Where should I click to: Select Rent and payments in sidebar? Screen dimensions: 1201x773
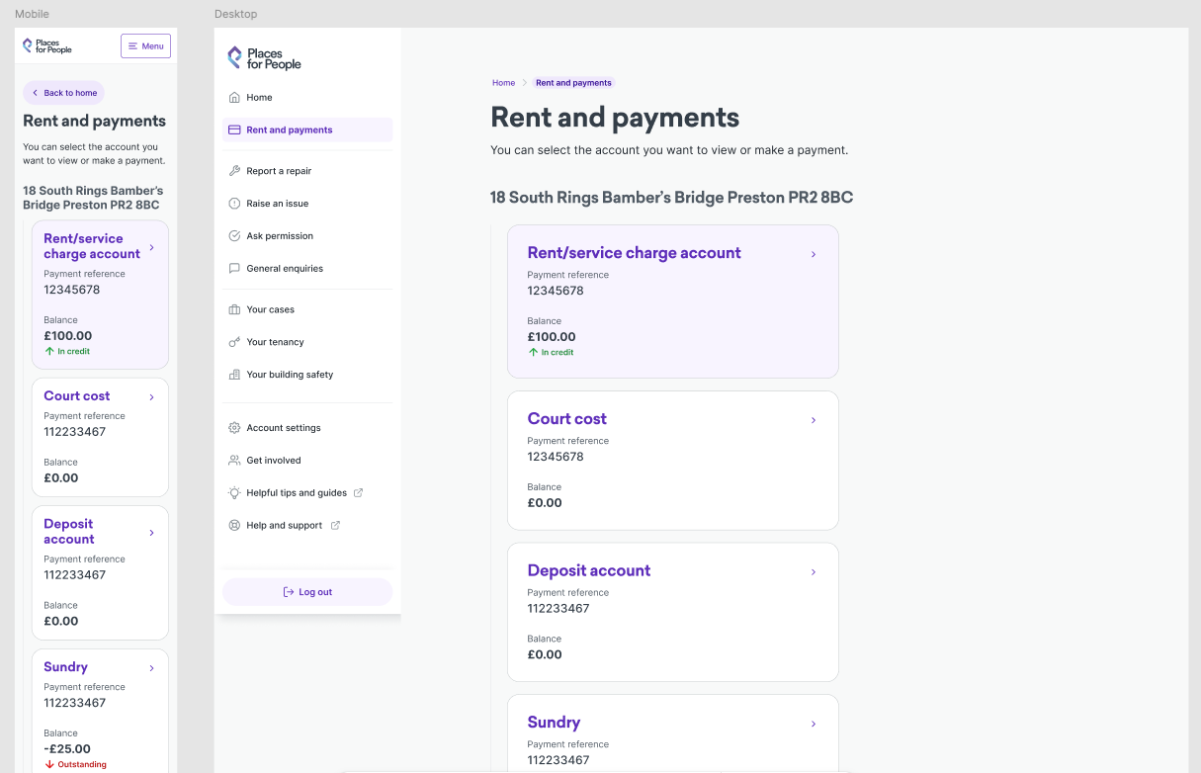click(x=307, y=129)
